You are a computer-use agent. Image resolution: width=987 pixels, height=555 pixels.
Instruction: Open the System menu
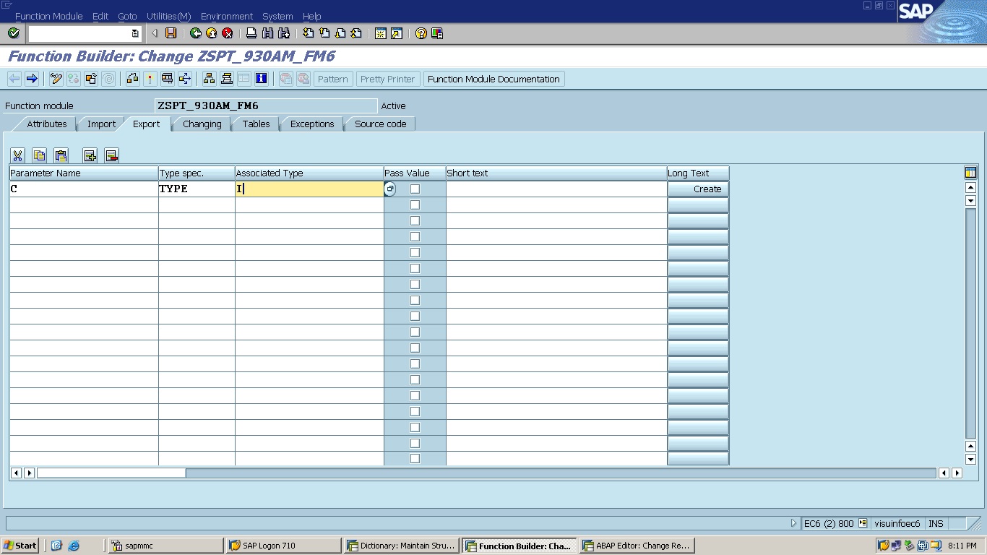pyautogui.click(x=277, y=16)
